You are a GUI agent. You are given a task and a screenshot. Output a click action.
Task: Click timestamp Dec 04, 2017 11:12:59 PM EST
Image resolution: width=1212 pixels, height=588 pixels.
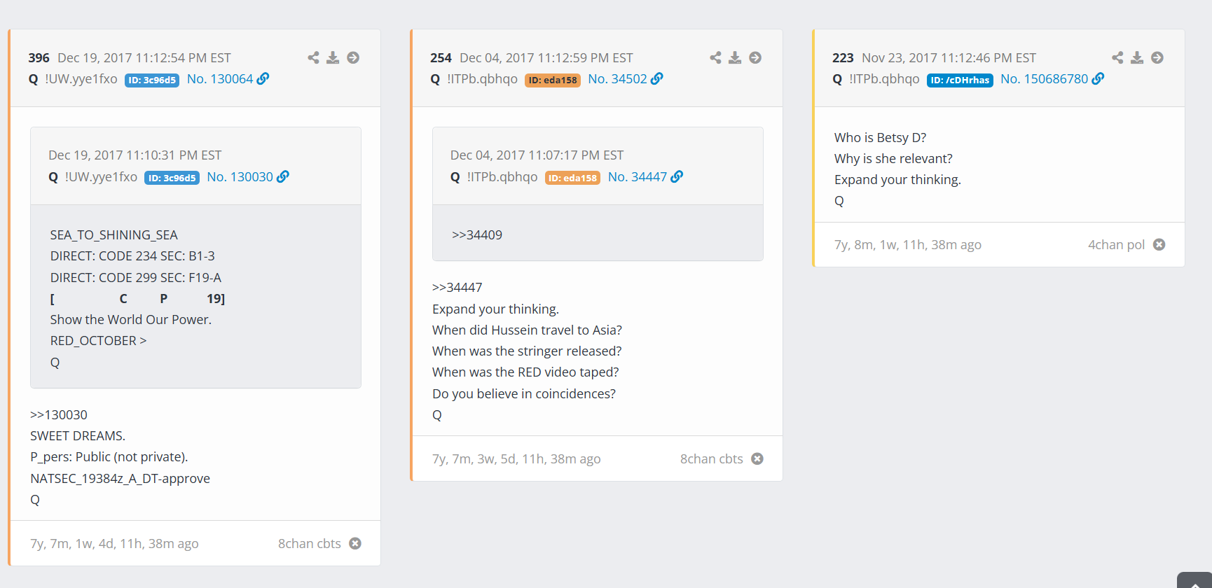click(546, 58)
